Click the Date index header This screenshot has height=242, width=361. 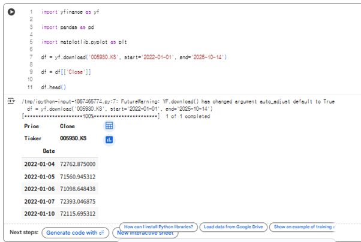pyautogui.click(x=49, y=151)
